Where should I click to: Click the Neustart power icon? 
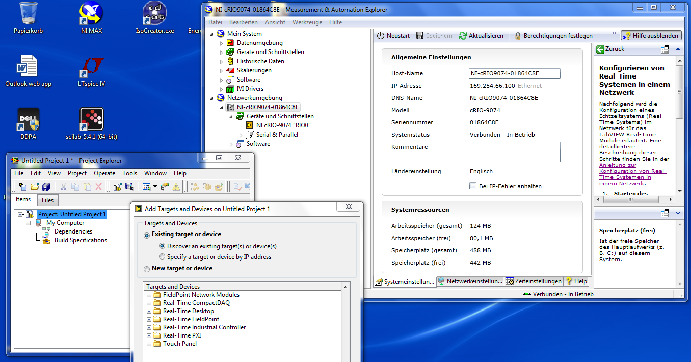click(x=381, y=36)
